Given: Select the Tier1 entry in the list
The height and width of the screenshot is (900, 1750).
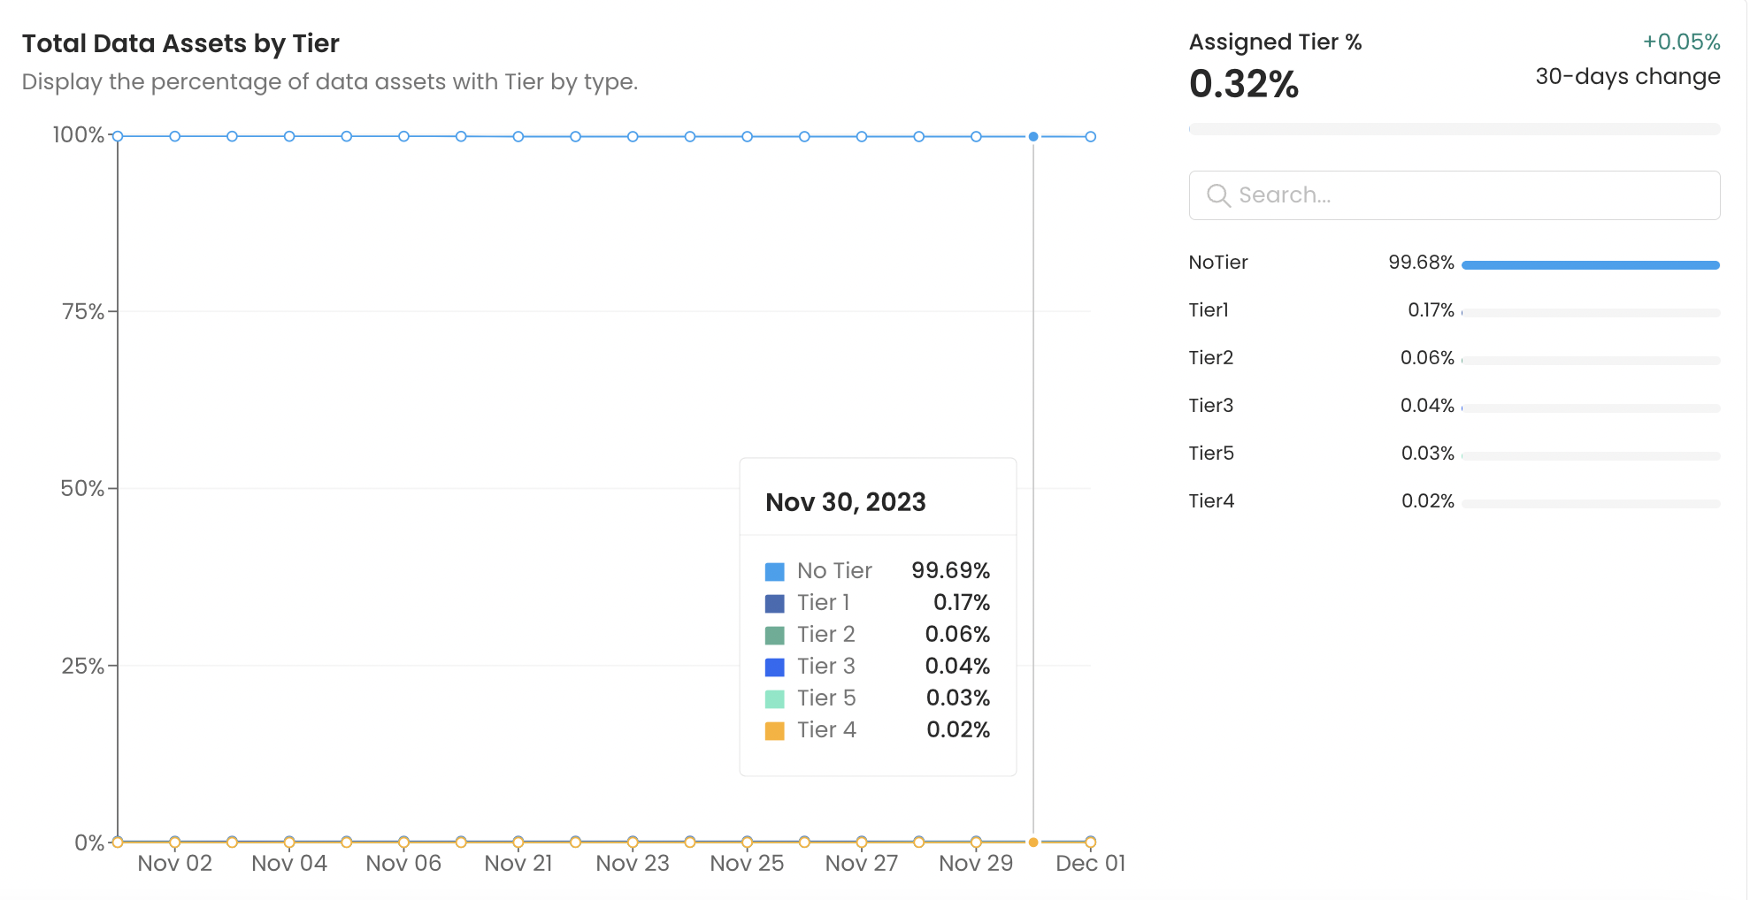Looking at the screenshot, I should [x=1209, y=310].
